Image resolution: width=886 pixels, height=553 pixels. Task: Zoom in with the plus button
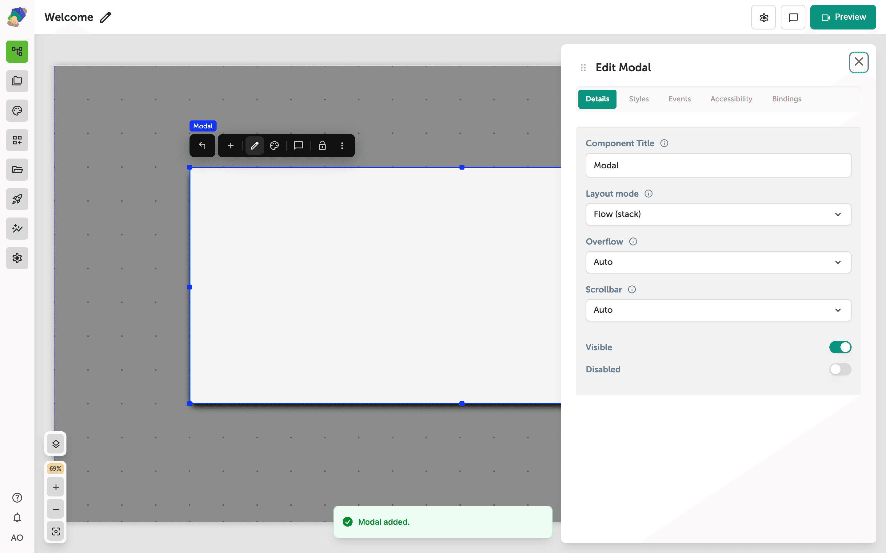point(56,487)
